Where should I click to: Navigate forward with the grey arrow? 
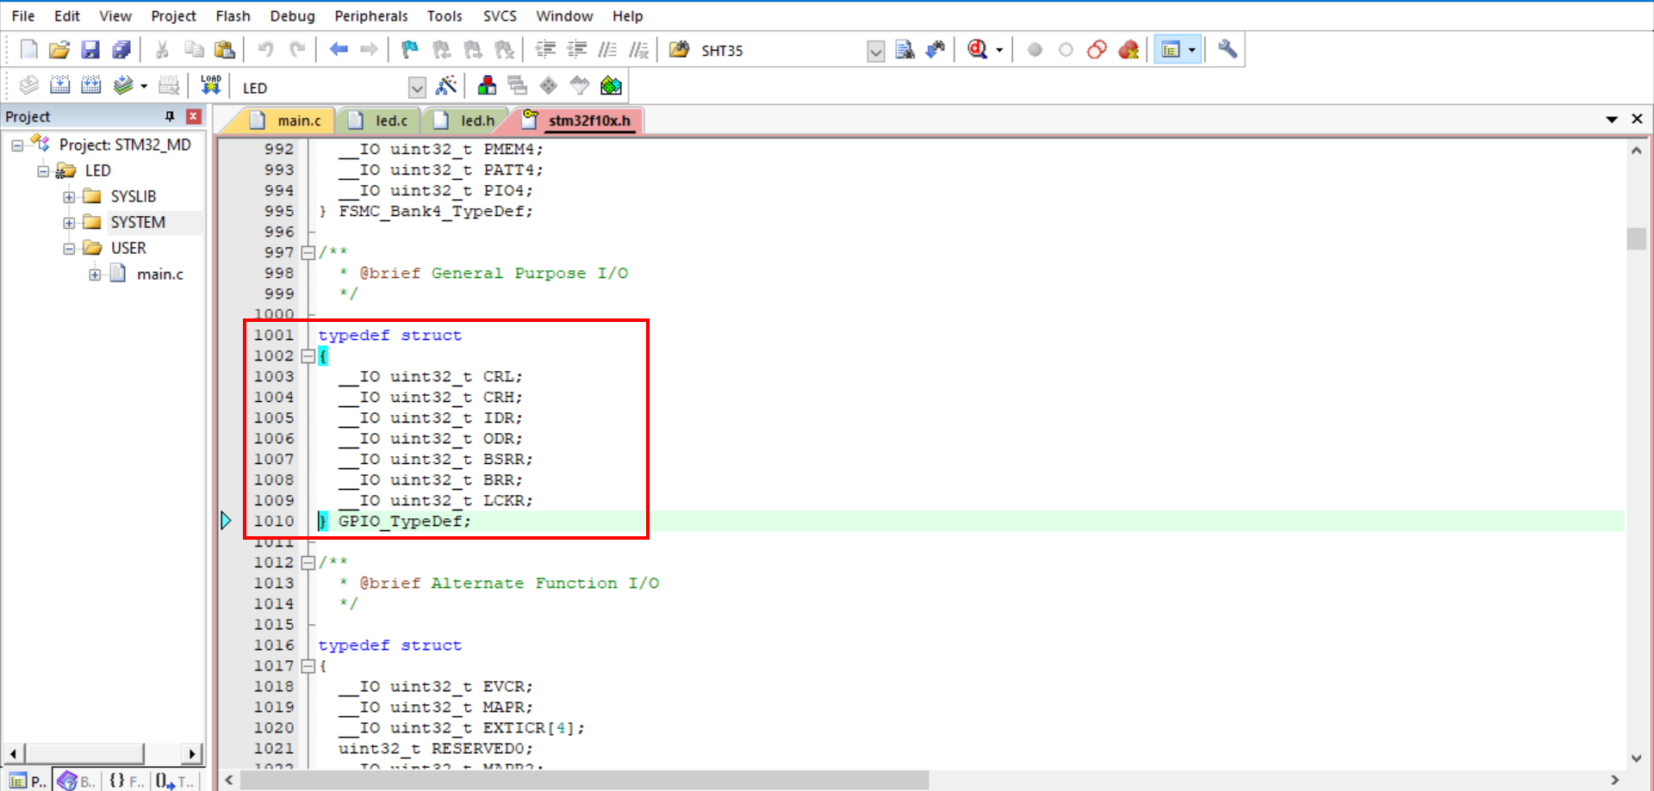point(369,50)
